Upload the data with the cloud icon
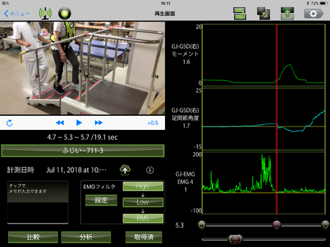 click(x=125, y=170)
